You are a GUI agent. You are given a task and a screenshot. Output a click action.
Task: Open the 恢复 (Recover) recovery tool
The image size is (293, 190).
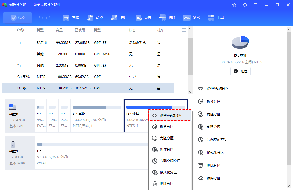[144, 17]
